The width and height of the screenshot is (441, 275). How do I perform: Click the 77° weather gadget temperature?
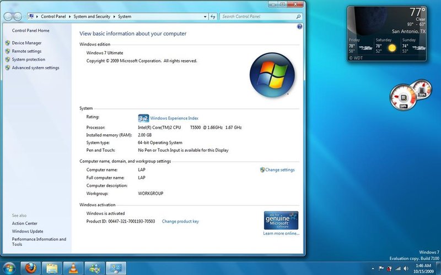click(x=417, y=12)
